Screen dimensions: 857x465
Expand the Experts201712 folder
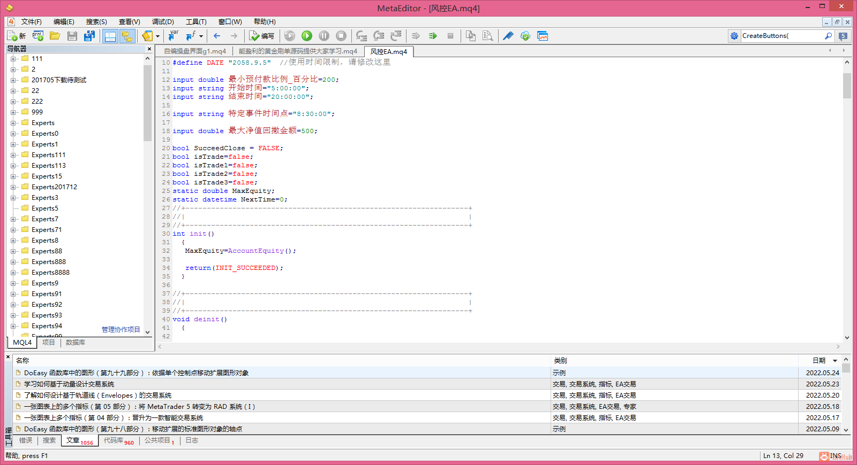pos(13,187)
